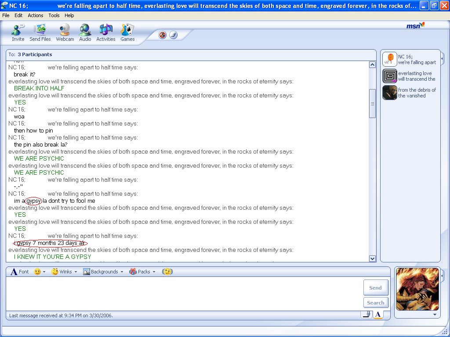Click the 'Last message received' status text

[61, 315]
